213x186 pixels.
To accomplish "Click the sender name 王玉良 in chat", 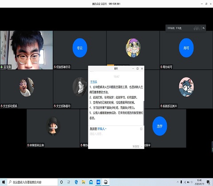I will click(x=94, y=82).
